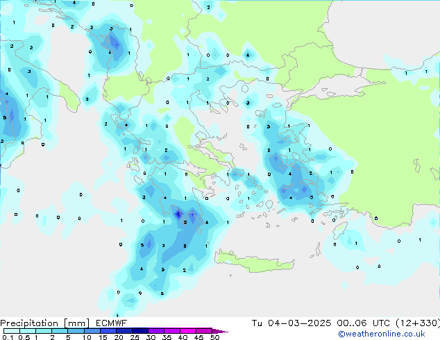Click the darkest blue 25–30 mm swatch

click(x=139, y=331)
